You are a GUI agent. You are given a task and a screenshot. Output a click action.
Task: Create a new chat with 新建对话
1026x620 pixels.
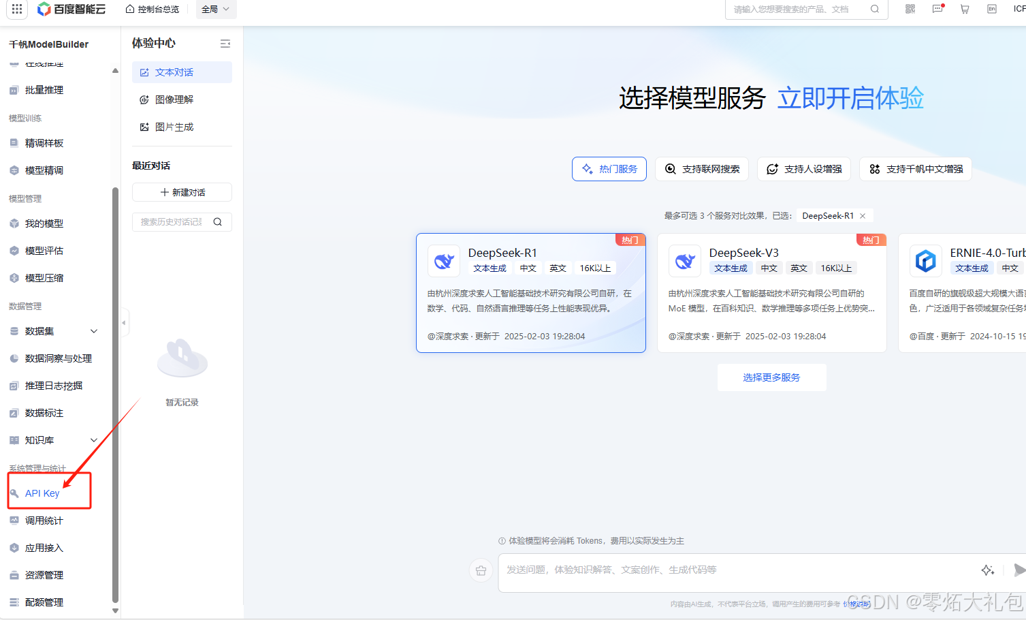click(182, 192)
